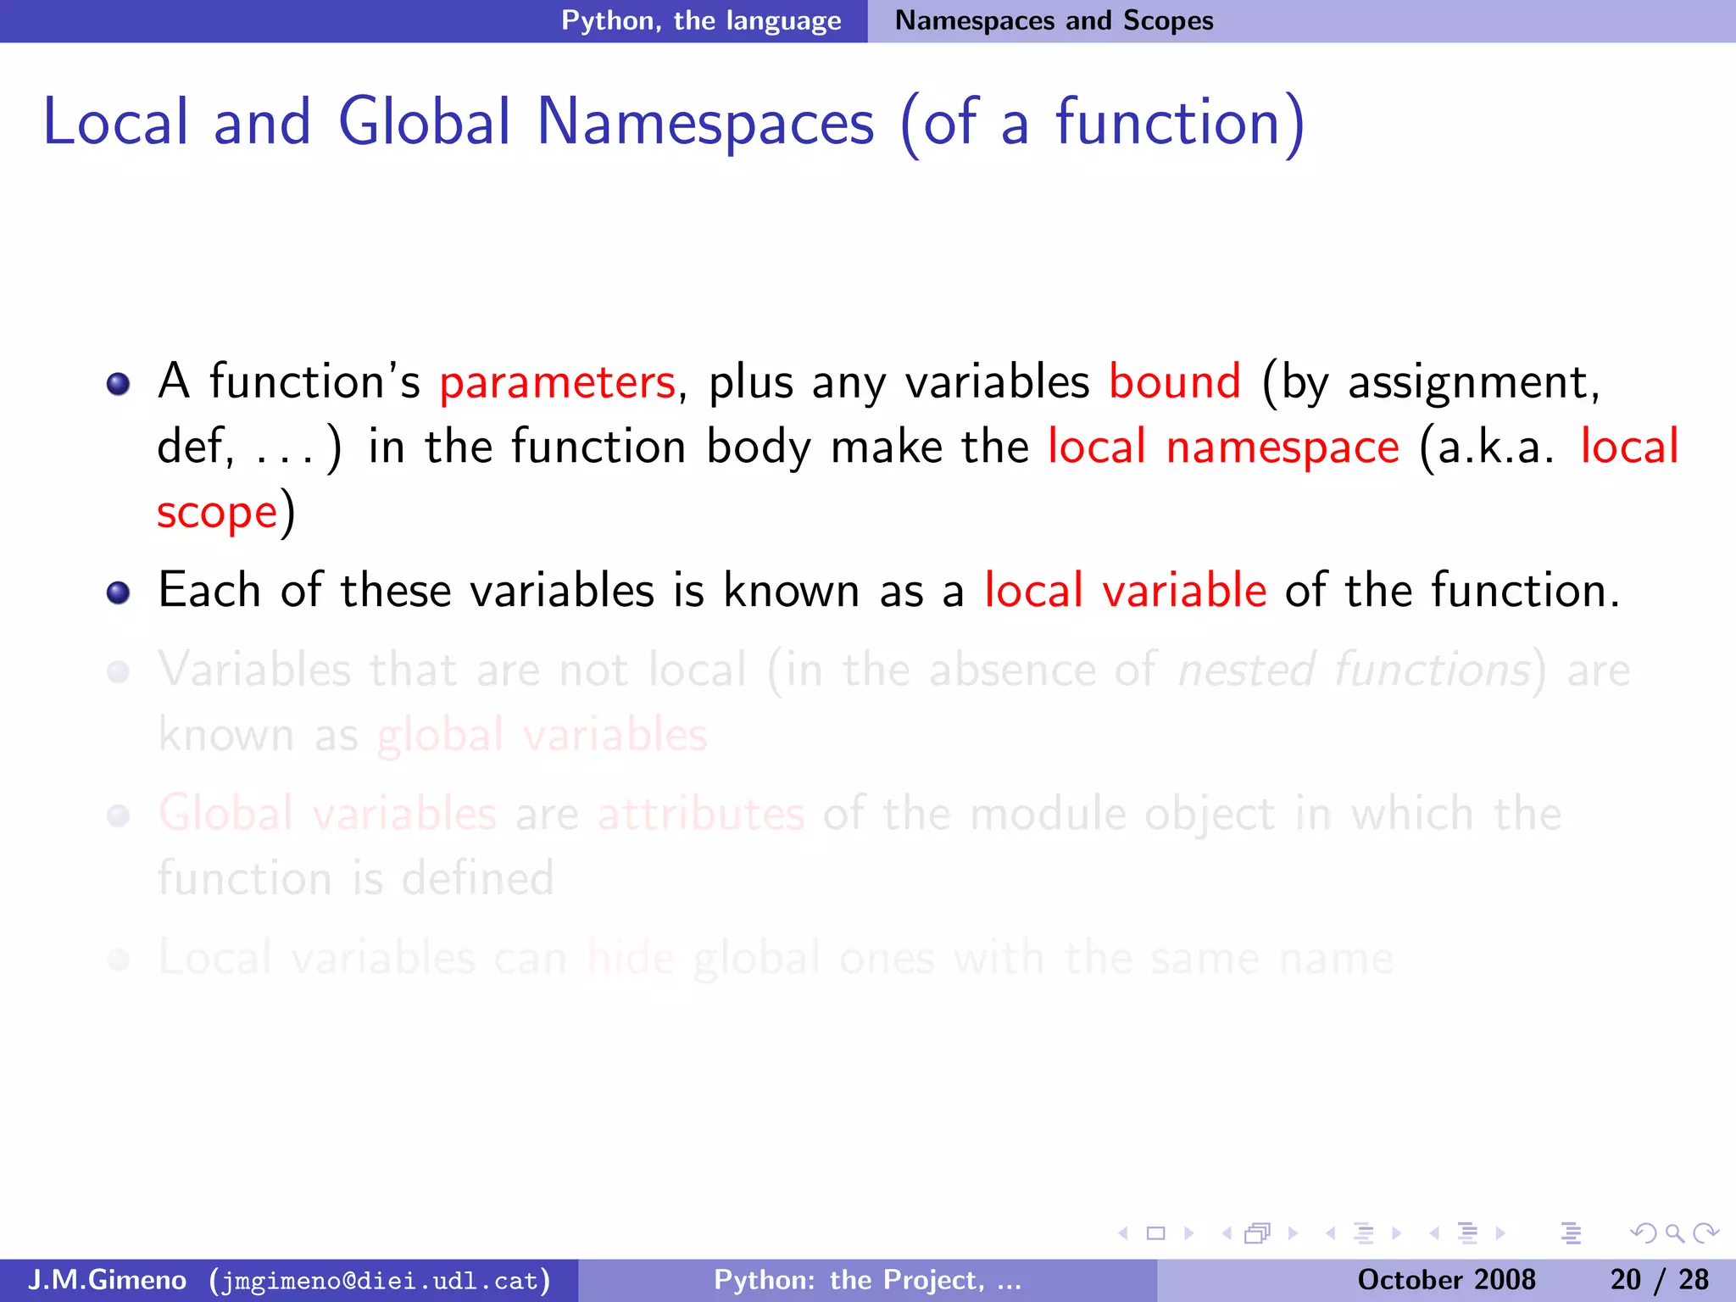Click the red phrase 'local variable'
The width and height of the screenshot is (1736, 1302).
1126,589
